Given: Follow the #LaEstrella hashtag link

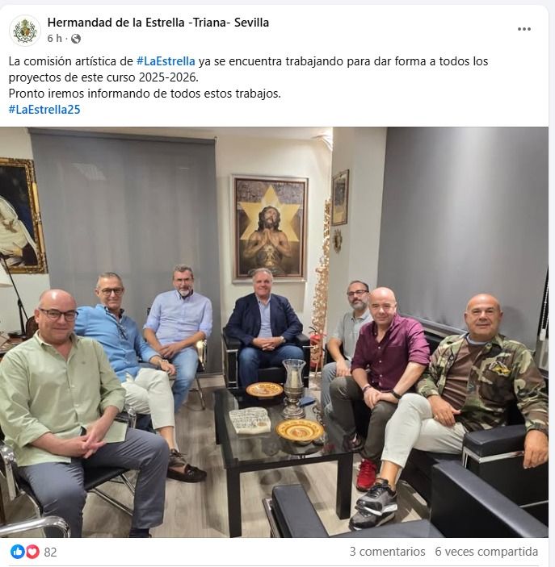Looking at the screenshot, I should click(166, 61).
